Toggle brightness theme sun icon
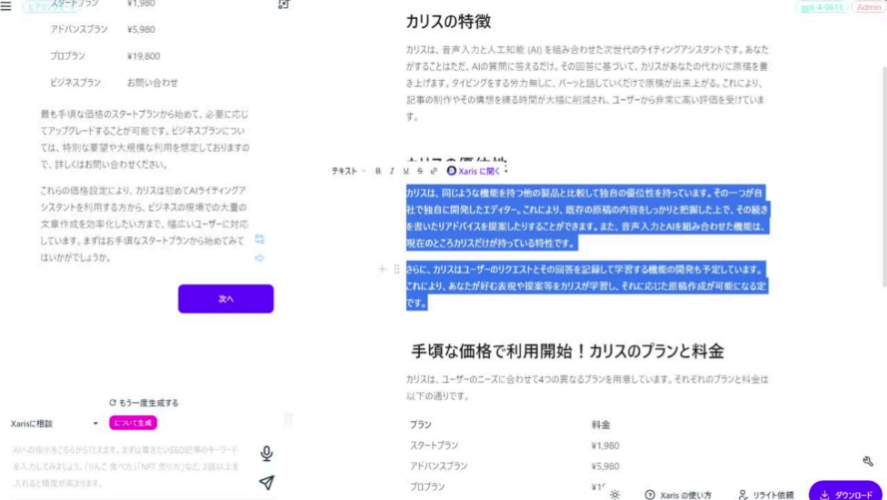The width and height of the screenshot is (887, 500). (x=615, y=495)
